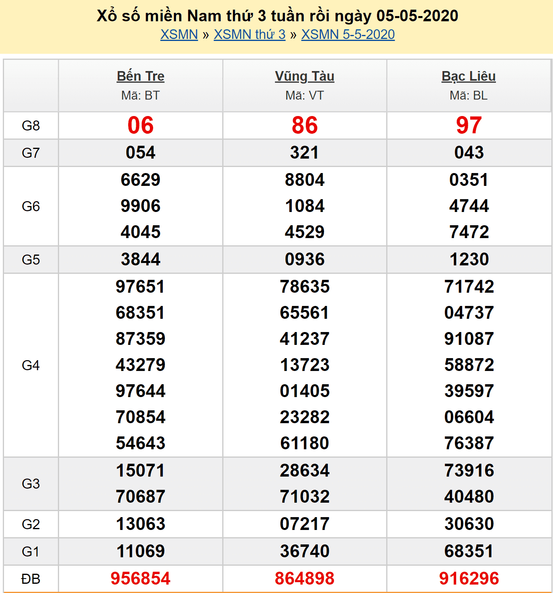Click G5 number 3844

pyautogui.click(x=141, y=259)
